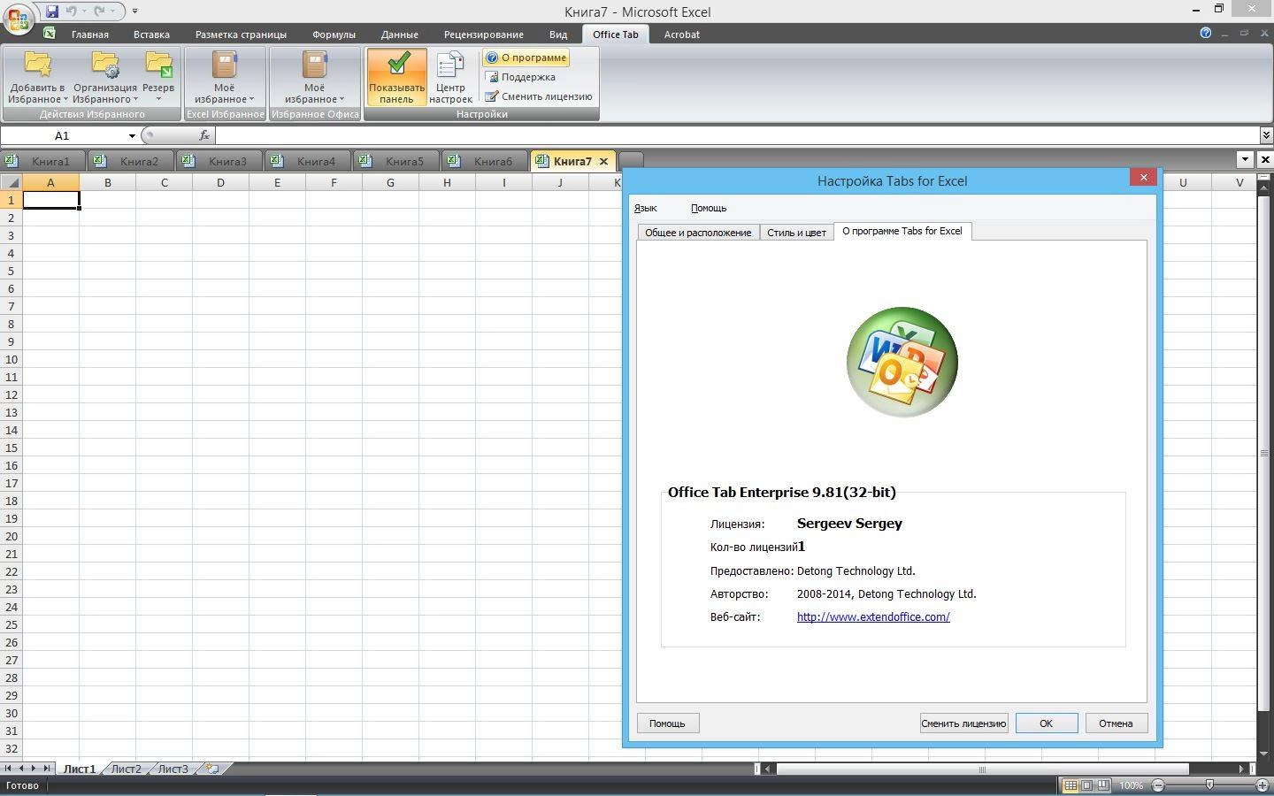Expand the Добавить в Избранное dropdown arrow
Viewport: 1274px width, 796px height.
65,99
